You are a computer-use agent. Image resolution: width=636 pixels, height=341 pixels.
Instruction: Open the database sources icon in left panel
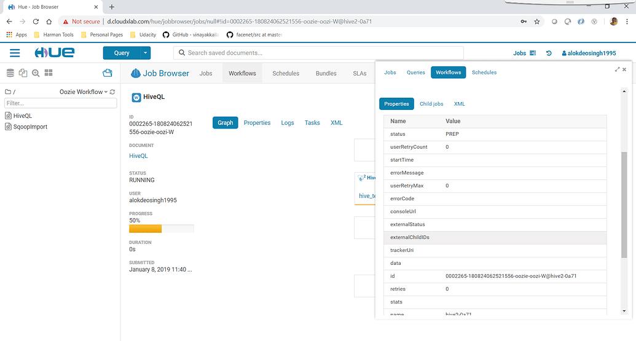[x=10, y=73]
